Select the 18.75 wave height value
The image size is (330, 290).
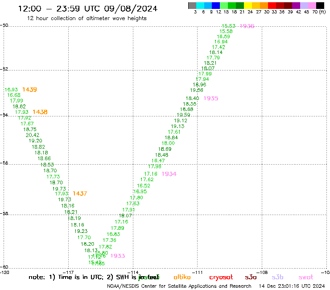coord(30,129)
